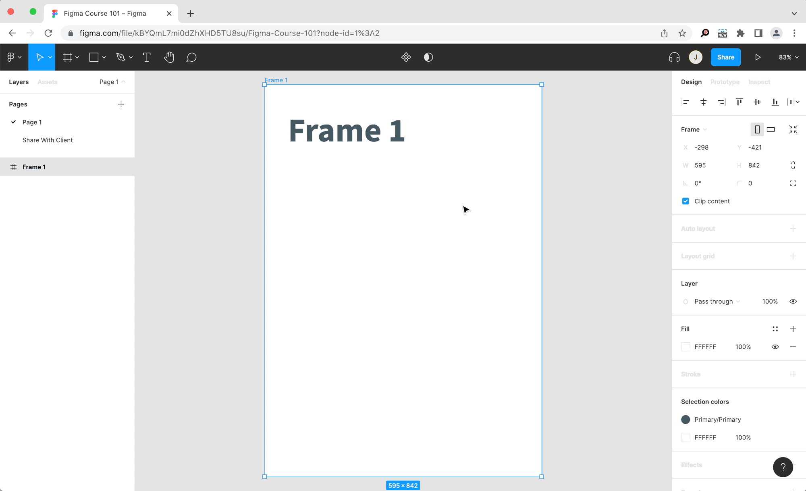
Task: Click the Resize to fit icon
Action: [793, 129]
